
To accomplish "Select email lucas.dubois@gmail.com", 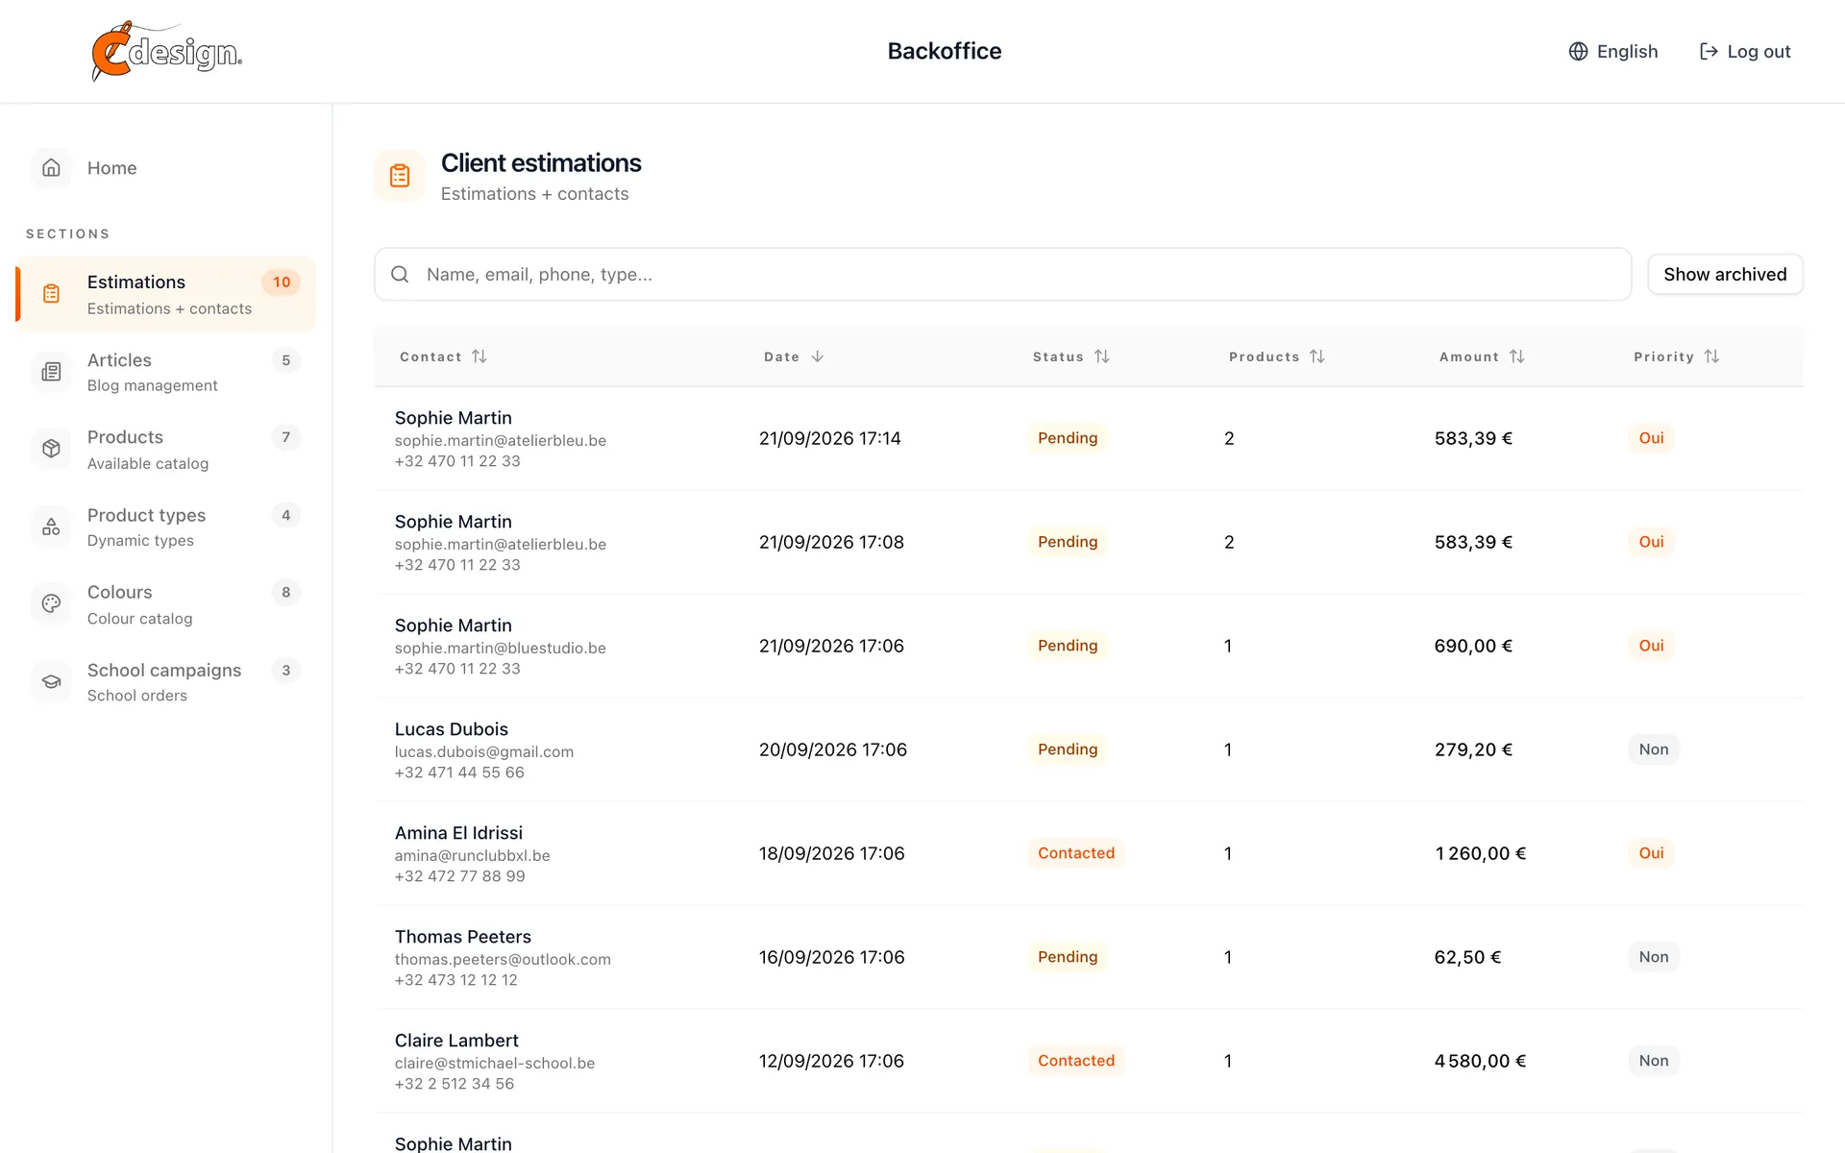I will [x=484, y=751].
